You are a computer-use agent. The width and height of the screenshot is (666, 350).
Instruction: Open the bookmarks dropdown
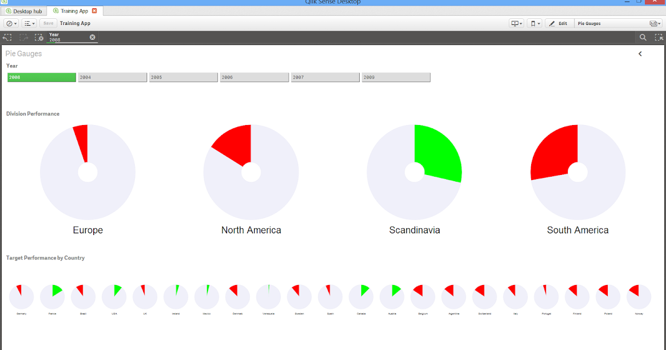point(534,23)
